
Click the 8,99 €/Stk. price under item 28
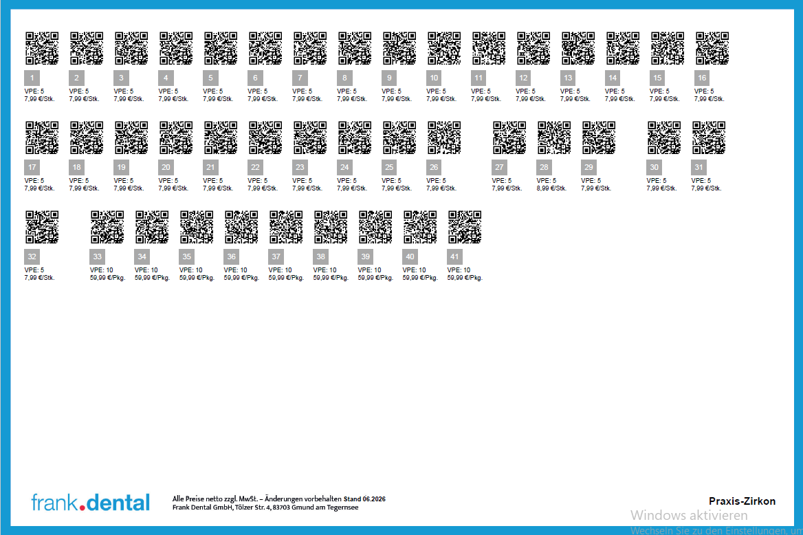point(551,188)
